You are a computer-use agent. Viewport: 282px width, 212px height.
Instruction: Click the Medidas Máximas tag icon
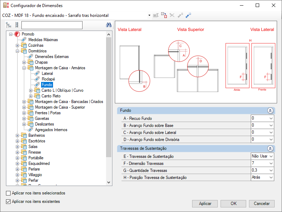click(x=24, y=40)
